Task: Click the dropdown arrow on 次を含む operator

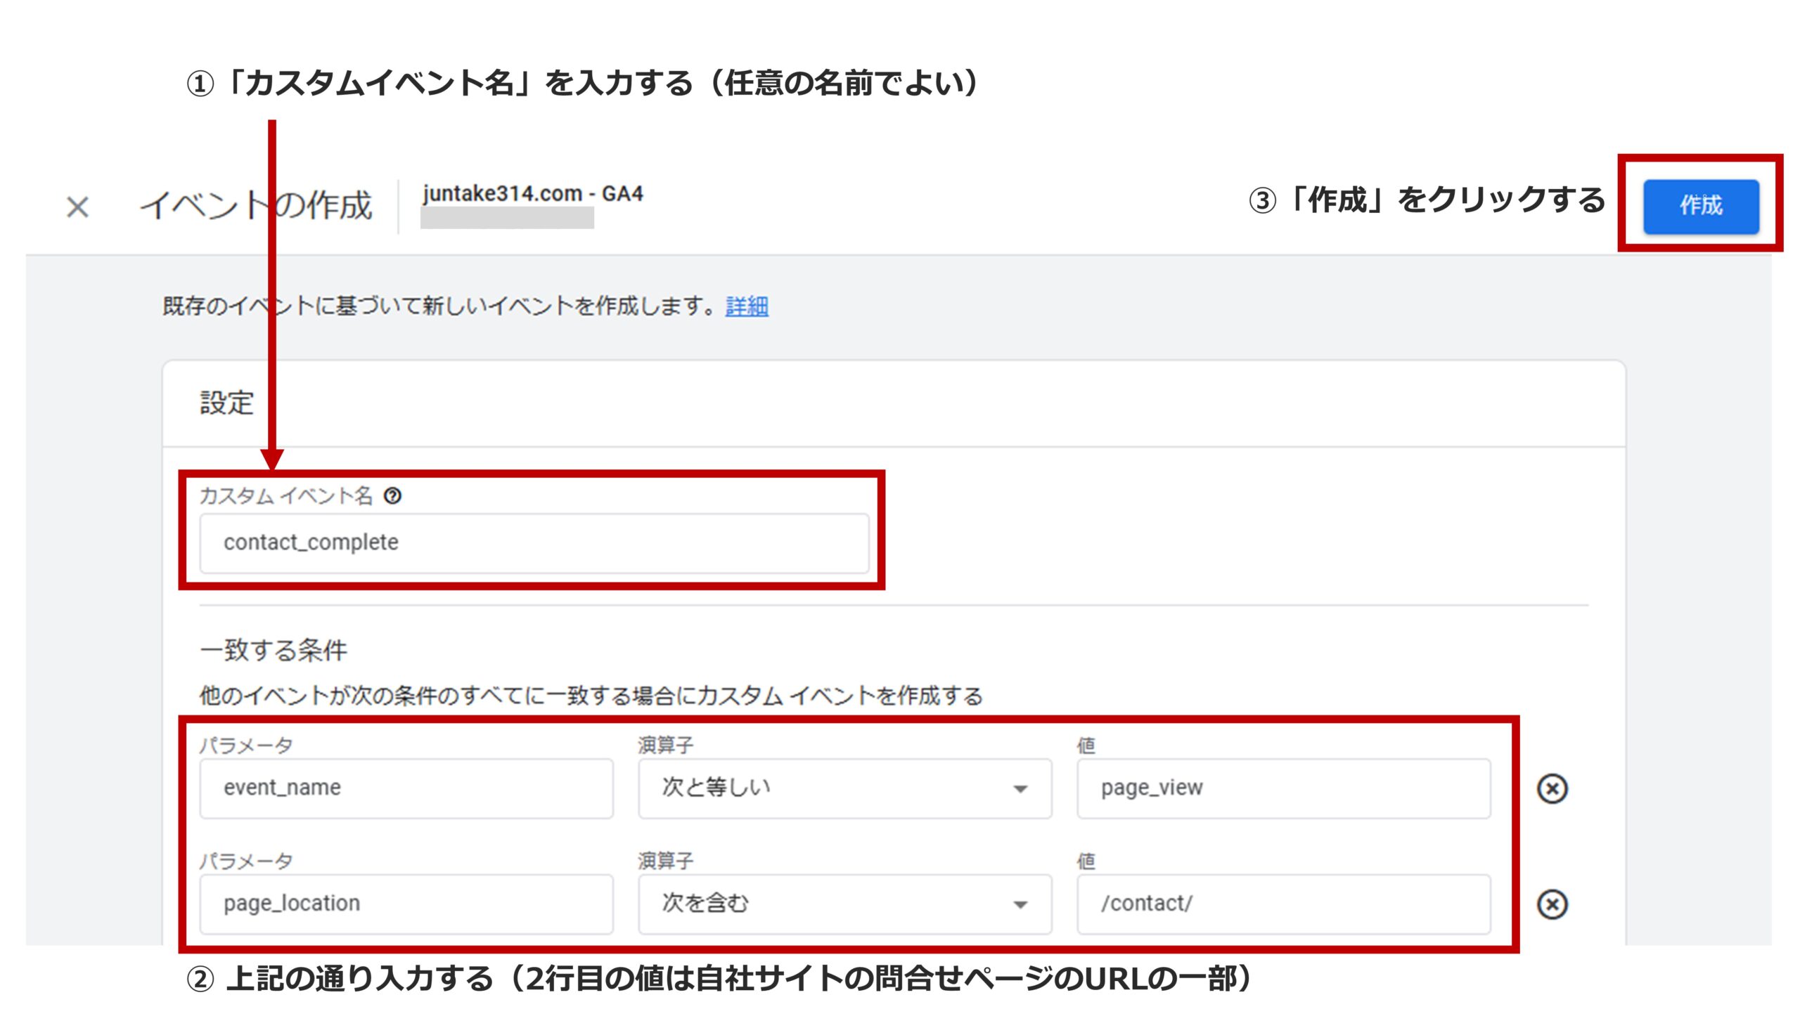Action: (1020, 904)
